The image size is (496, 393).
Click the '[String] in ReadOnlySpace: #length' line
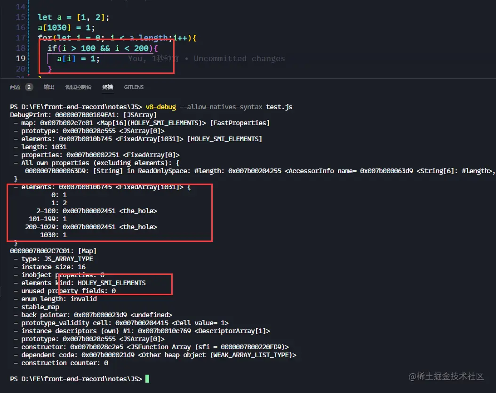point(260,171)
